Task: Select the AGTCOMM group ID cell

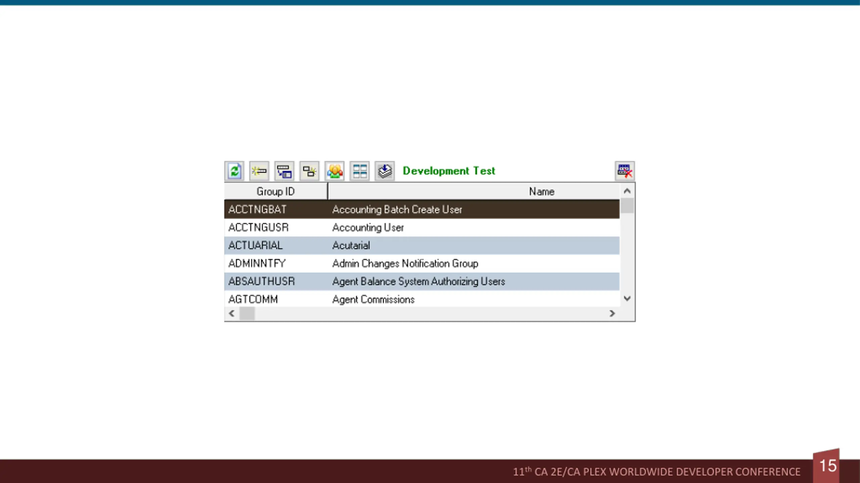Action: pos(276,299)
